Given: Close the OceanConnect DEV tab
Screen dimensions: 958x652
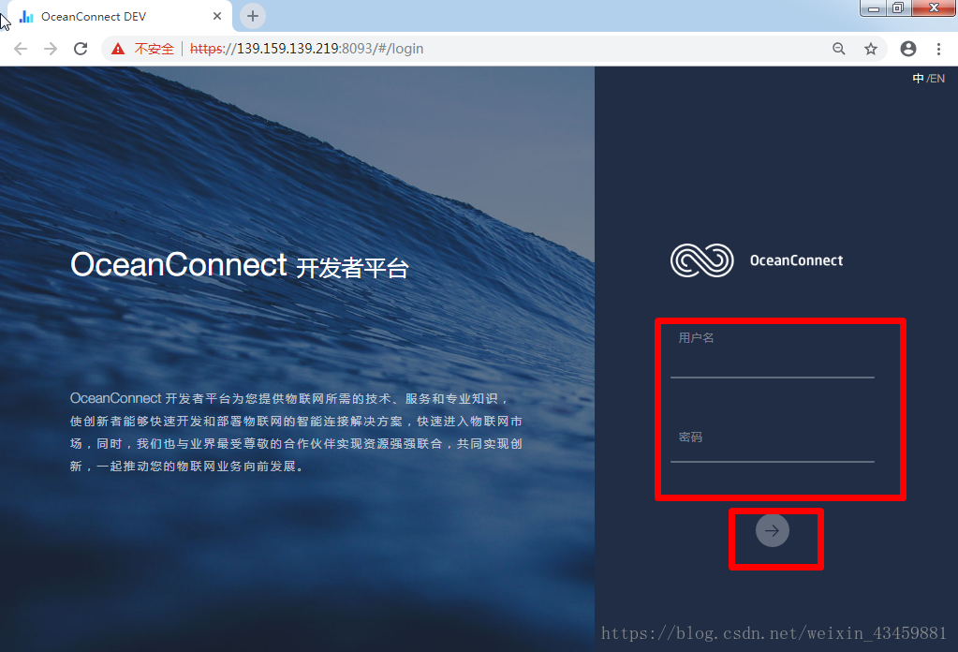Looking at the screenshot, I should (x=217, y=17).
